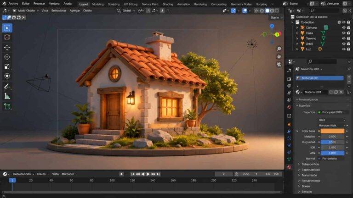The width and height of the screenshot is (353, 198).
Task: Toggle camera view icon in viewport
Action: tap(279, 65)
